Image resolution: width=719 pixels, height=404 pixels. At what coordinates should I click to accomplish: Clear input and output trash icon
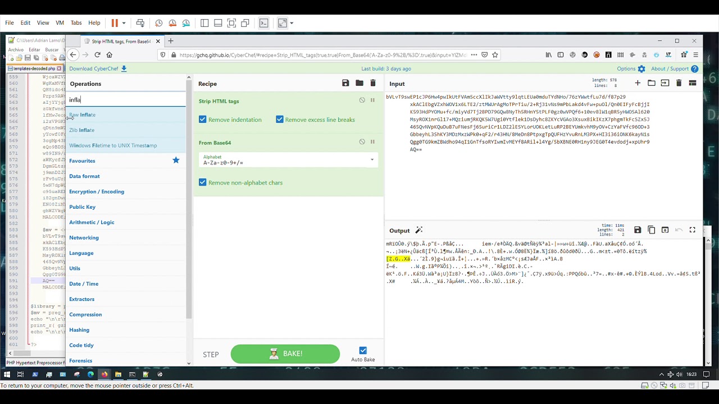[679, 83]
